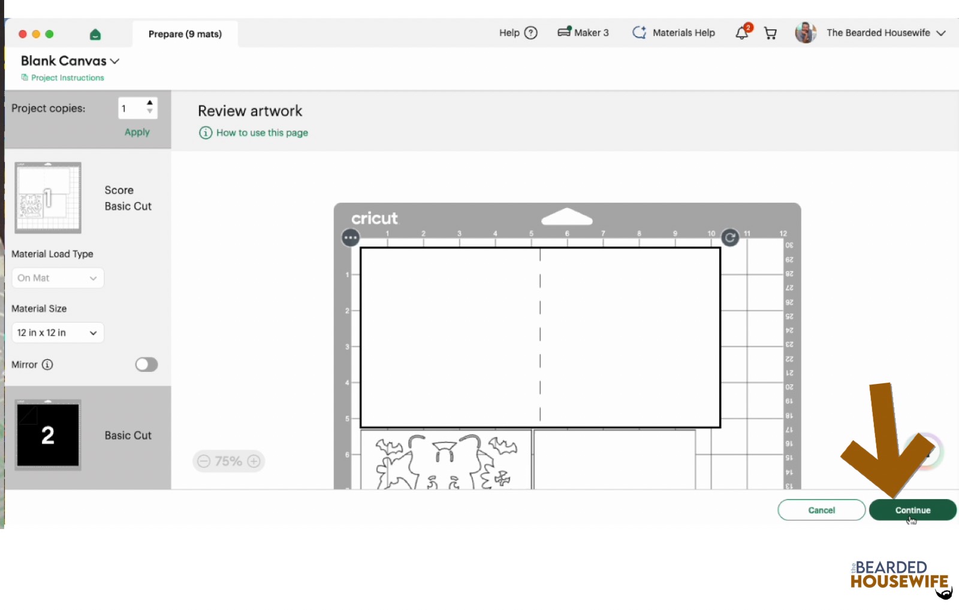
Task: Open notifications bell with badge
Action: pyautogui.click(x=743, y=32)
